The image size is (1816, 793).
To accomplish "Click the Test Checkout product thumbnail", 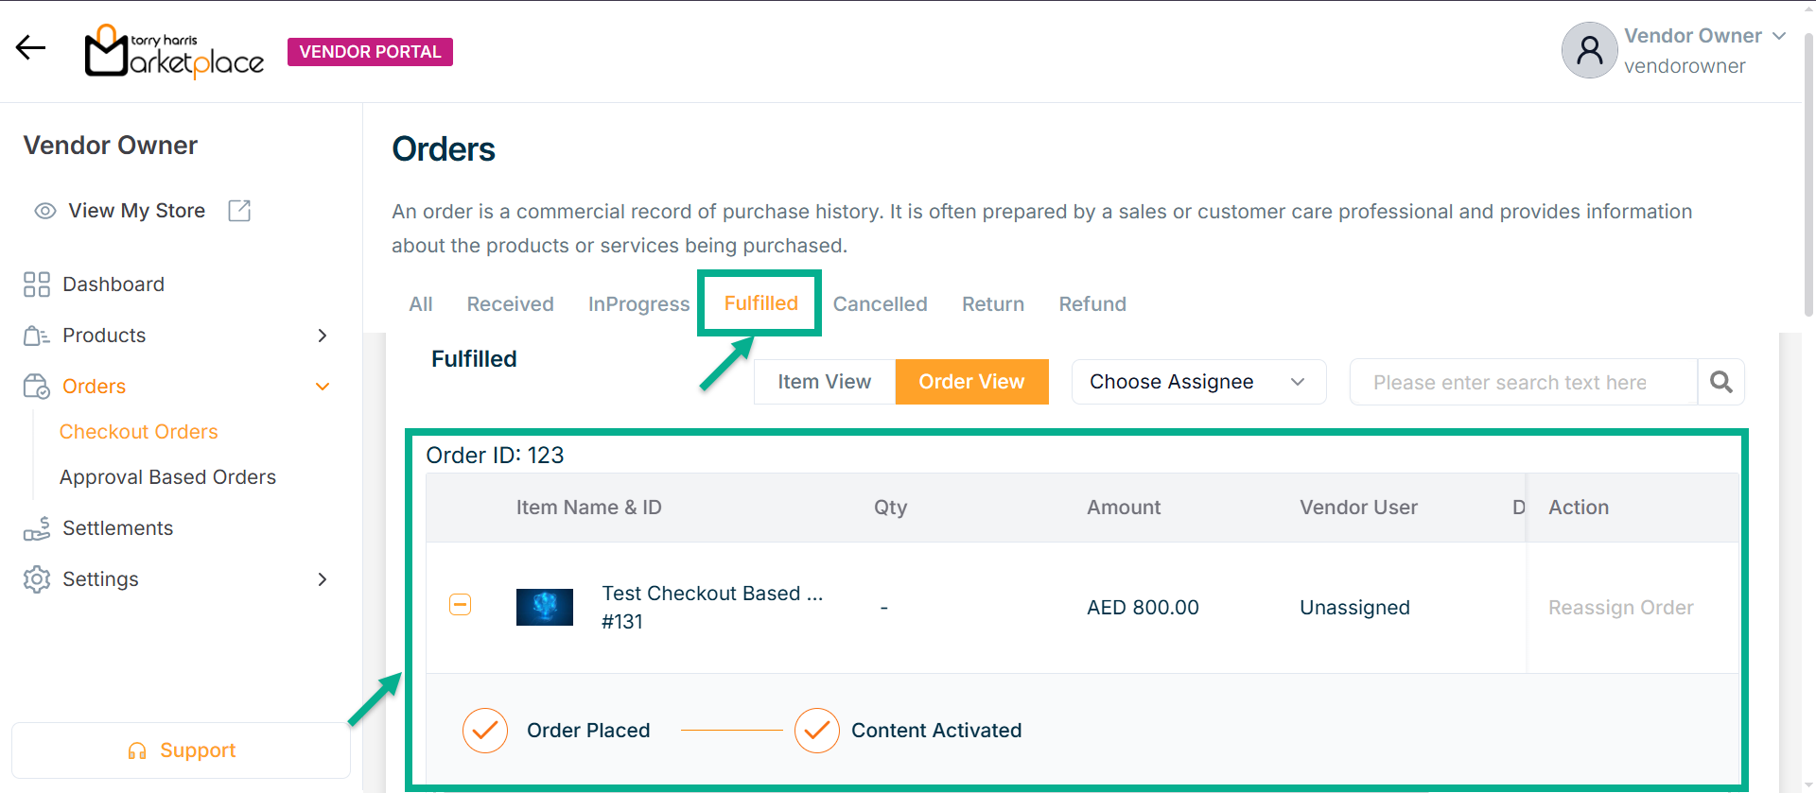I will tap(545, 607).
